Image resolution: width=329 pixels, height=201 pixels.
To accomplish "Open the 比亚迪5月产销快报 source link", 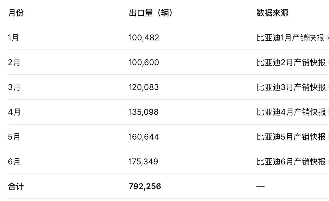I will (291, 137).
